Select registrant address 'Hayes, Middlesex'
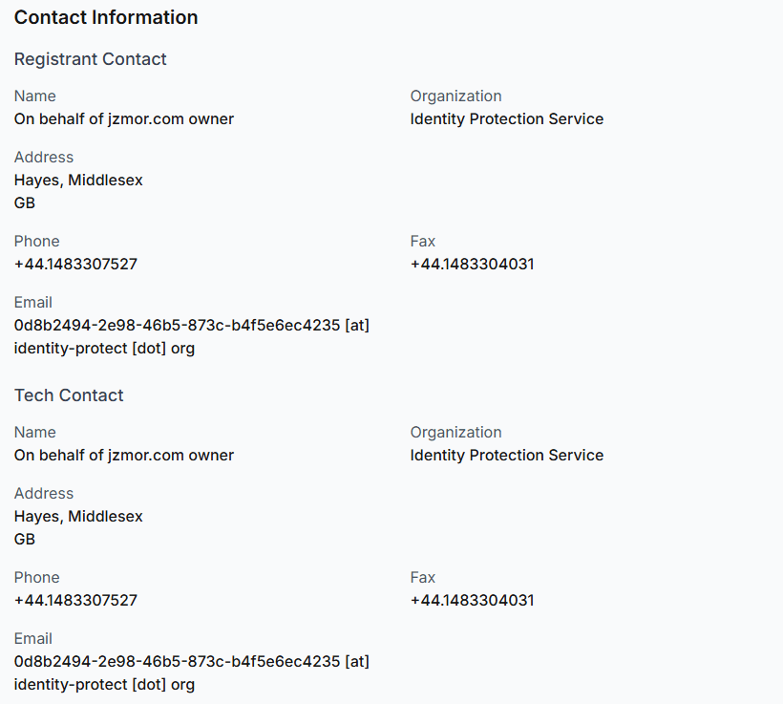The height and width of the screenshot is (704, 783). (x=78, y=180)
